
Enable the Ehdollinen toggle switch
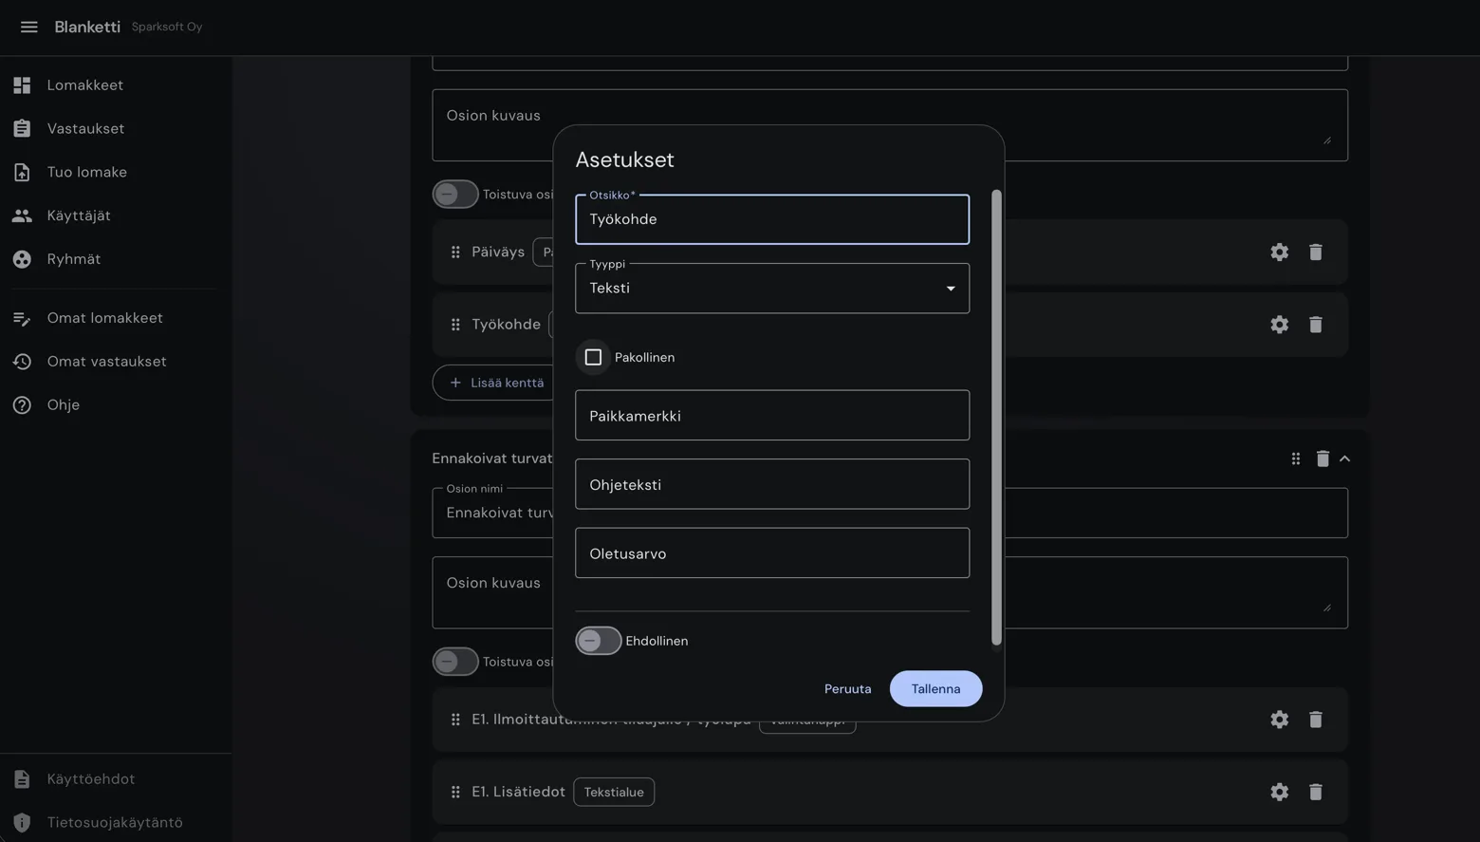[599, 641]
